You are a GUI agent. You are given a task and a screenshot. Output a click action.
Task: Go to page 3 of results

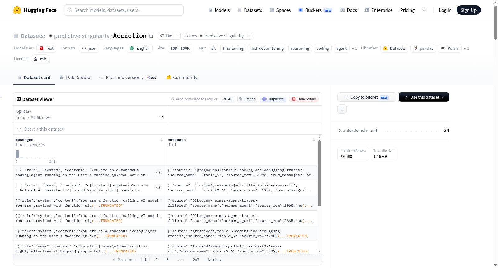167,260
